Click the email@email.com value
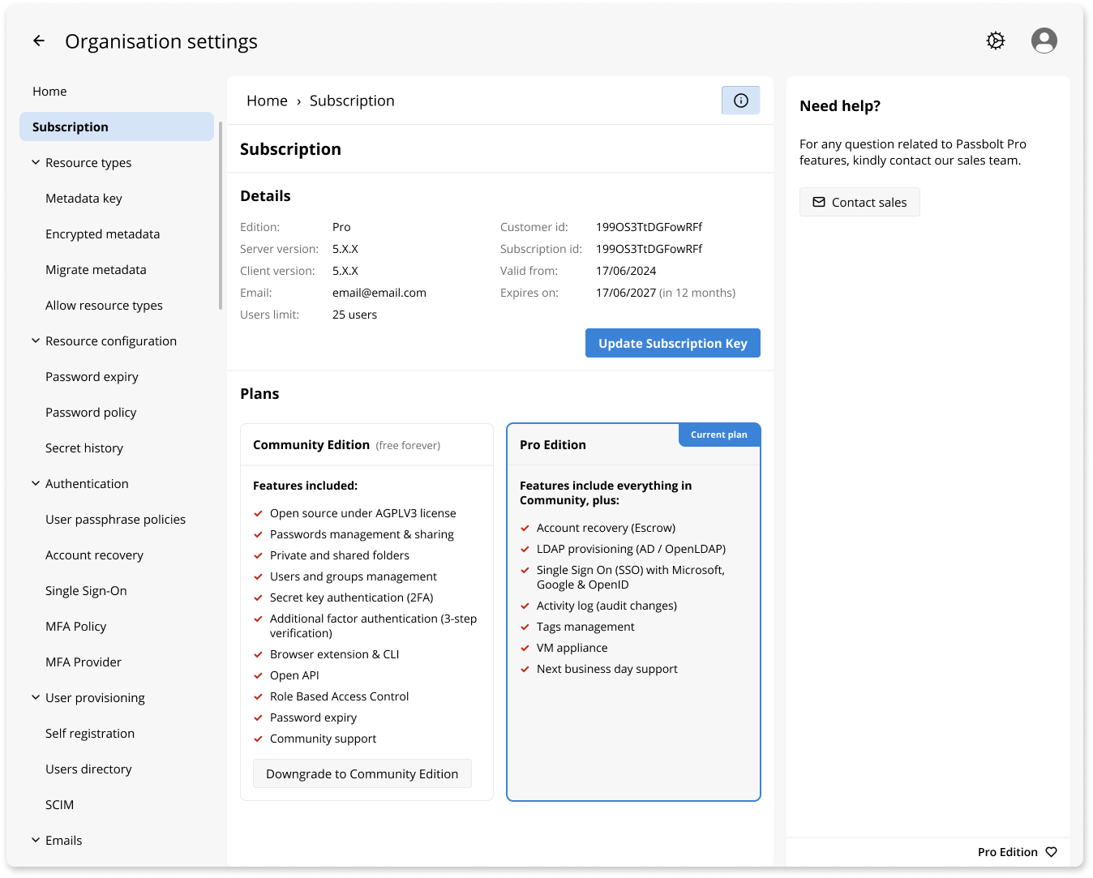 [x=379, y=293]
